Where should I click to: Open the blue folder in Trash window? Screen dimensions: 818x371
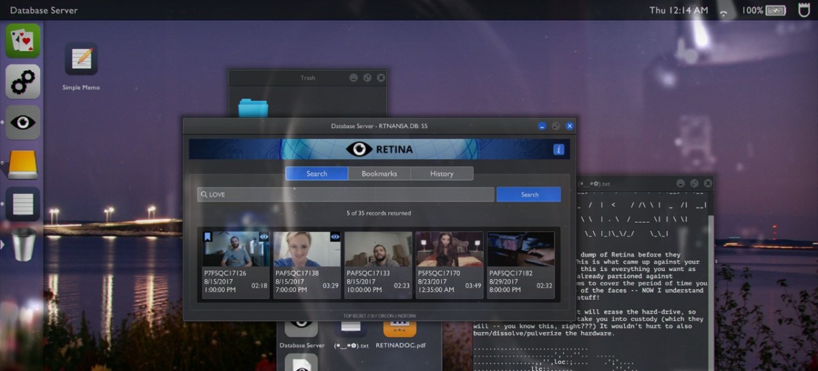253,108
